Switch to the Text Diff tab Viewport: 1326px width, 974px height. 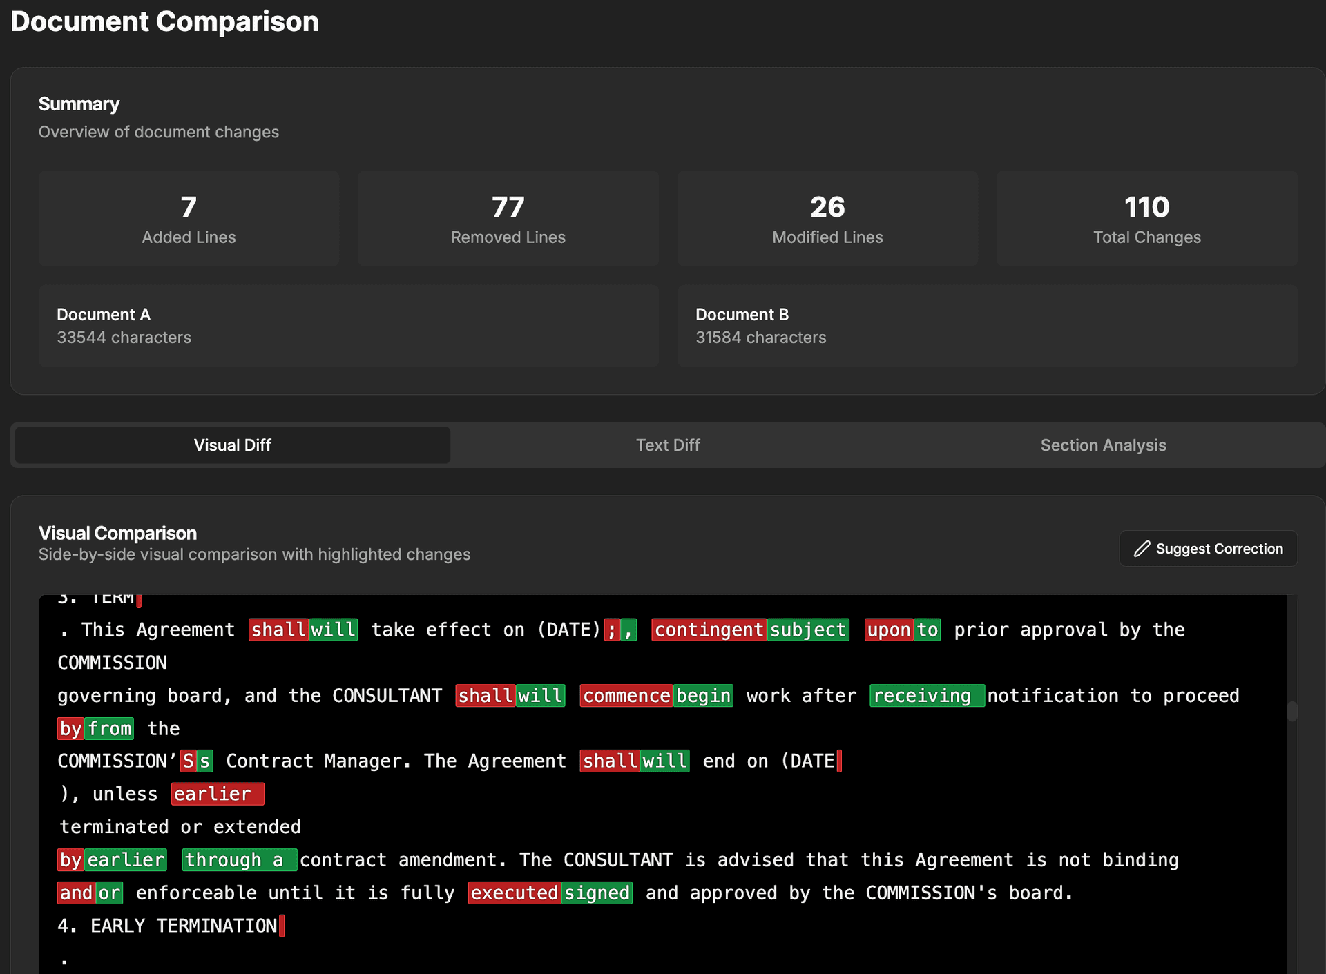click(667, 445)
